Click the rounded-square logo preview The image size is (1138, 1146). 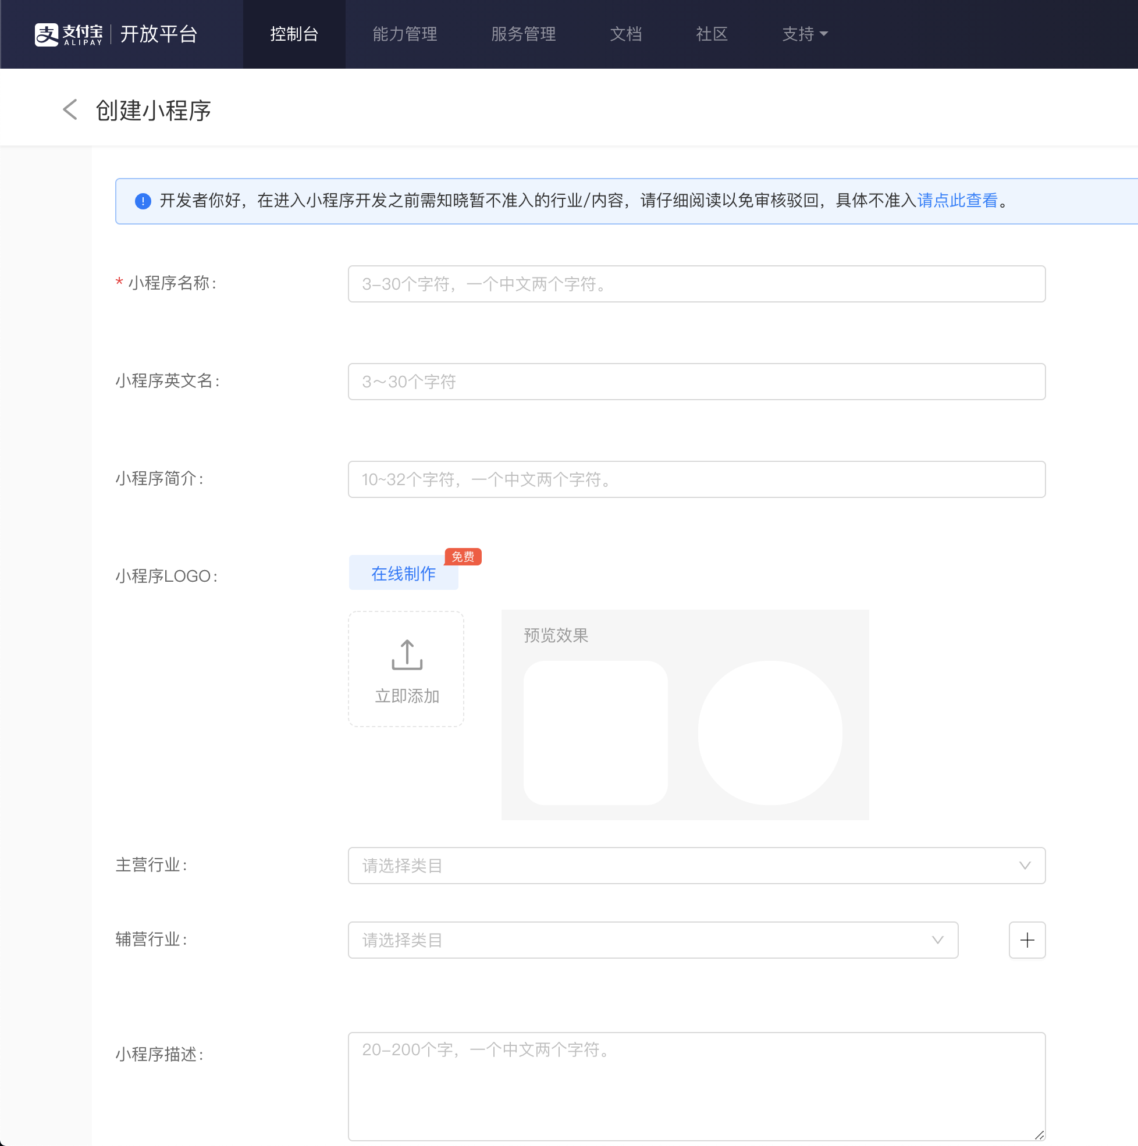595,732
